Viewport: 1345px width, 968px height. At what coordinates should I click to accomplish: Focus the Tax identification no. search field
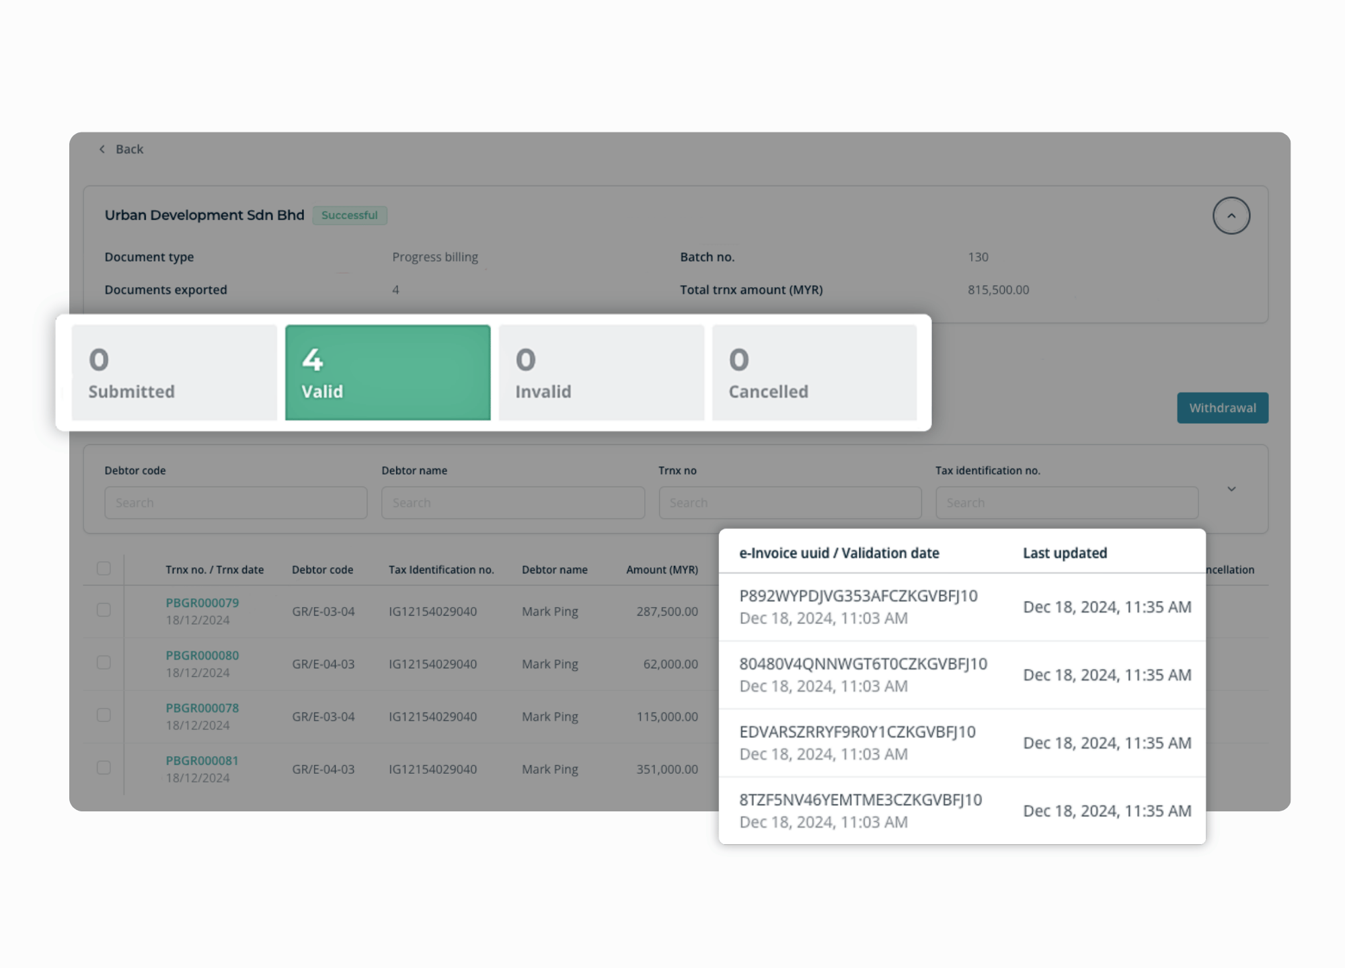[x=1067, y=503]
